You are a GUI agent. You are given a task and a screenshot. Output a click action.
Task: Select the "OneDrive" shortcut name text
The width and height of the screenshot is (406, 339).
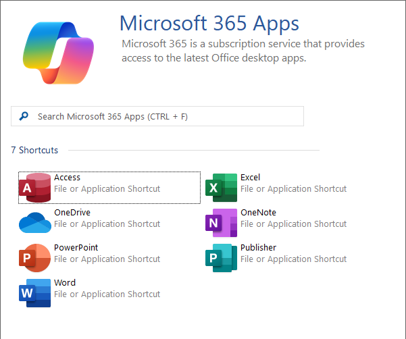[72, 213]
